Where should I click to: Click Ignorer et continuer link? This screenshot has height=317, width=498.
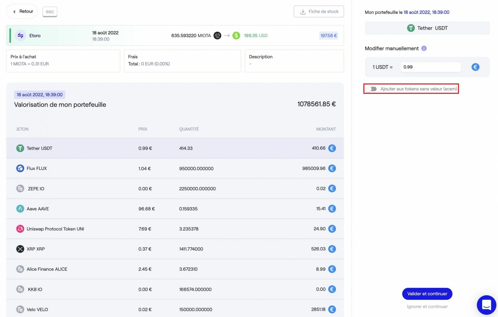click(x=427, y=307)
